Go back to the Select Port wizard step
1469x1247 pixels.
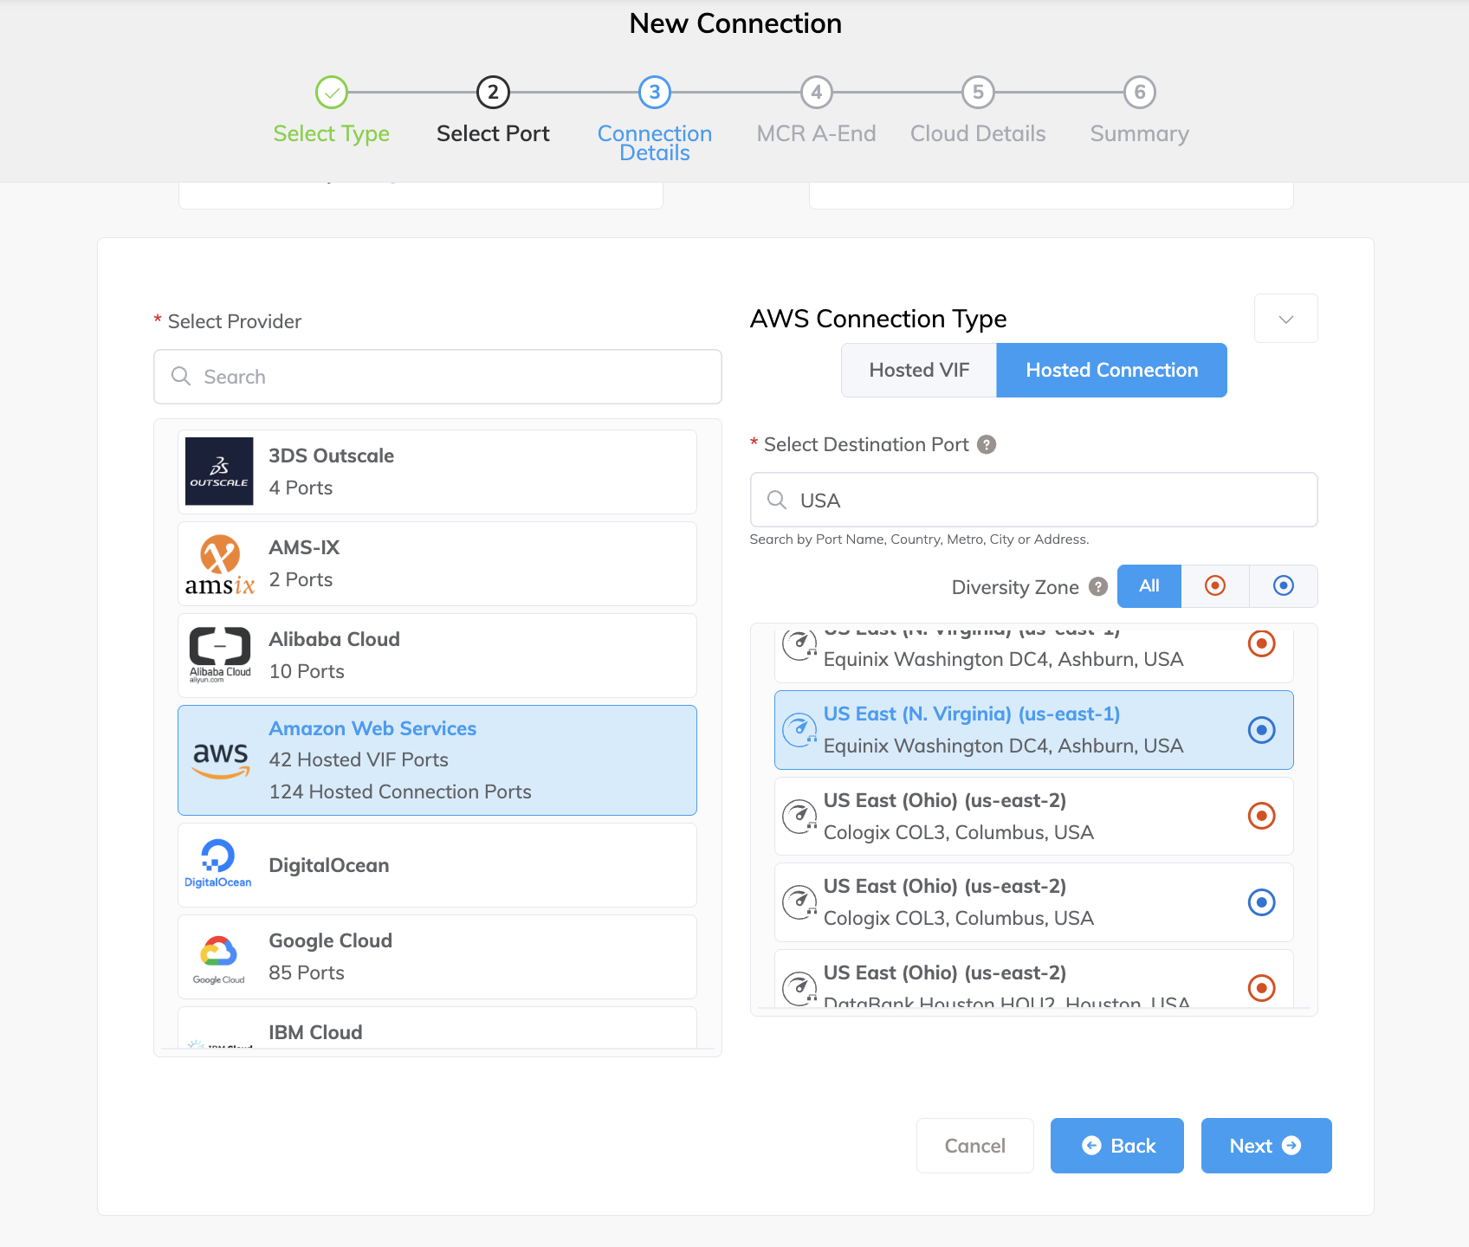tap(492, 112)
